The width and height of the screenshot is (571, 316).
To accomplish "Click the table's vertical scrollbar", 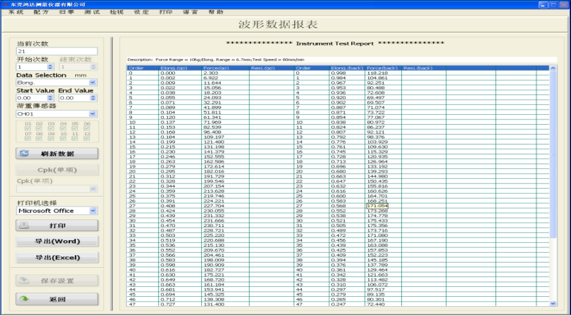I will [553, 185].
